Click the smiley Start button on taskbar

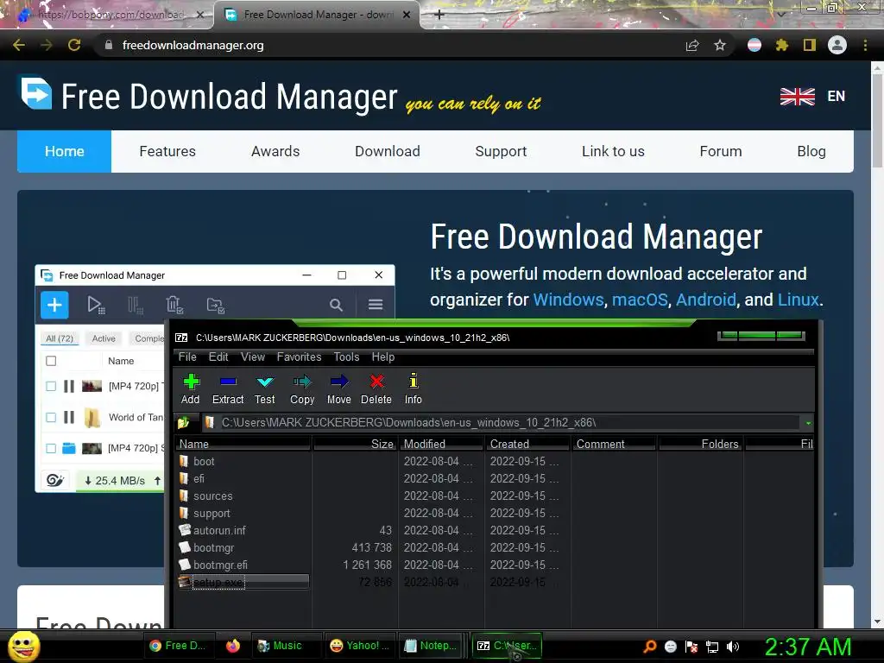click(23, 646)
